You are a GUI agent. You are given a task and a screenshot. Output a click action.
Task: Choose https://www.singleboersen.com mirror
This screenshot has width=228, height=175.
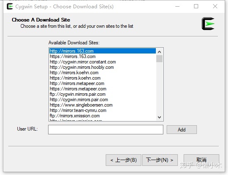coord(102,105)
